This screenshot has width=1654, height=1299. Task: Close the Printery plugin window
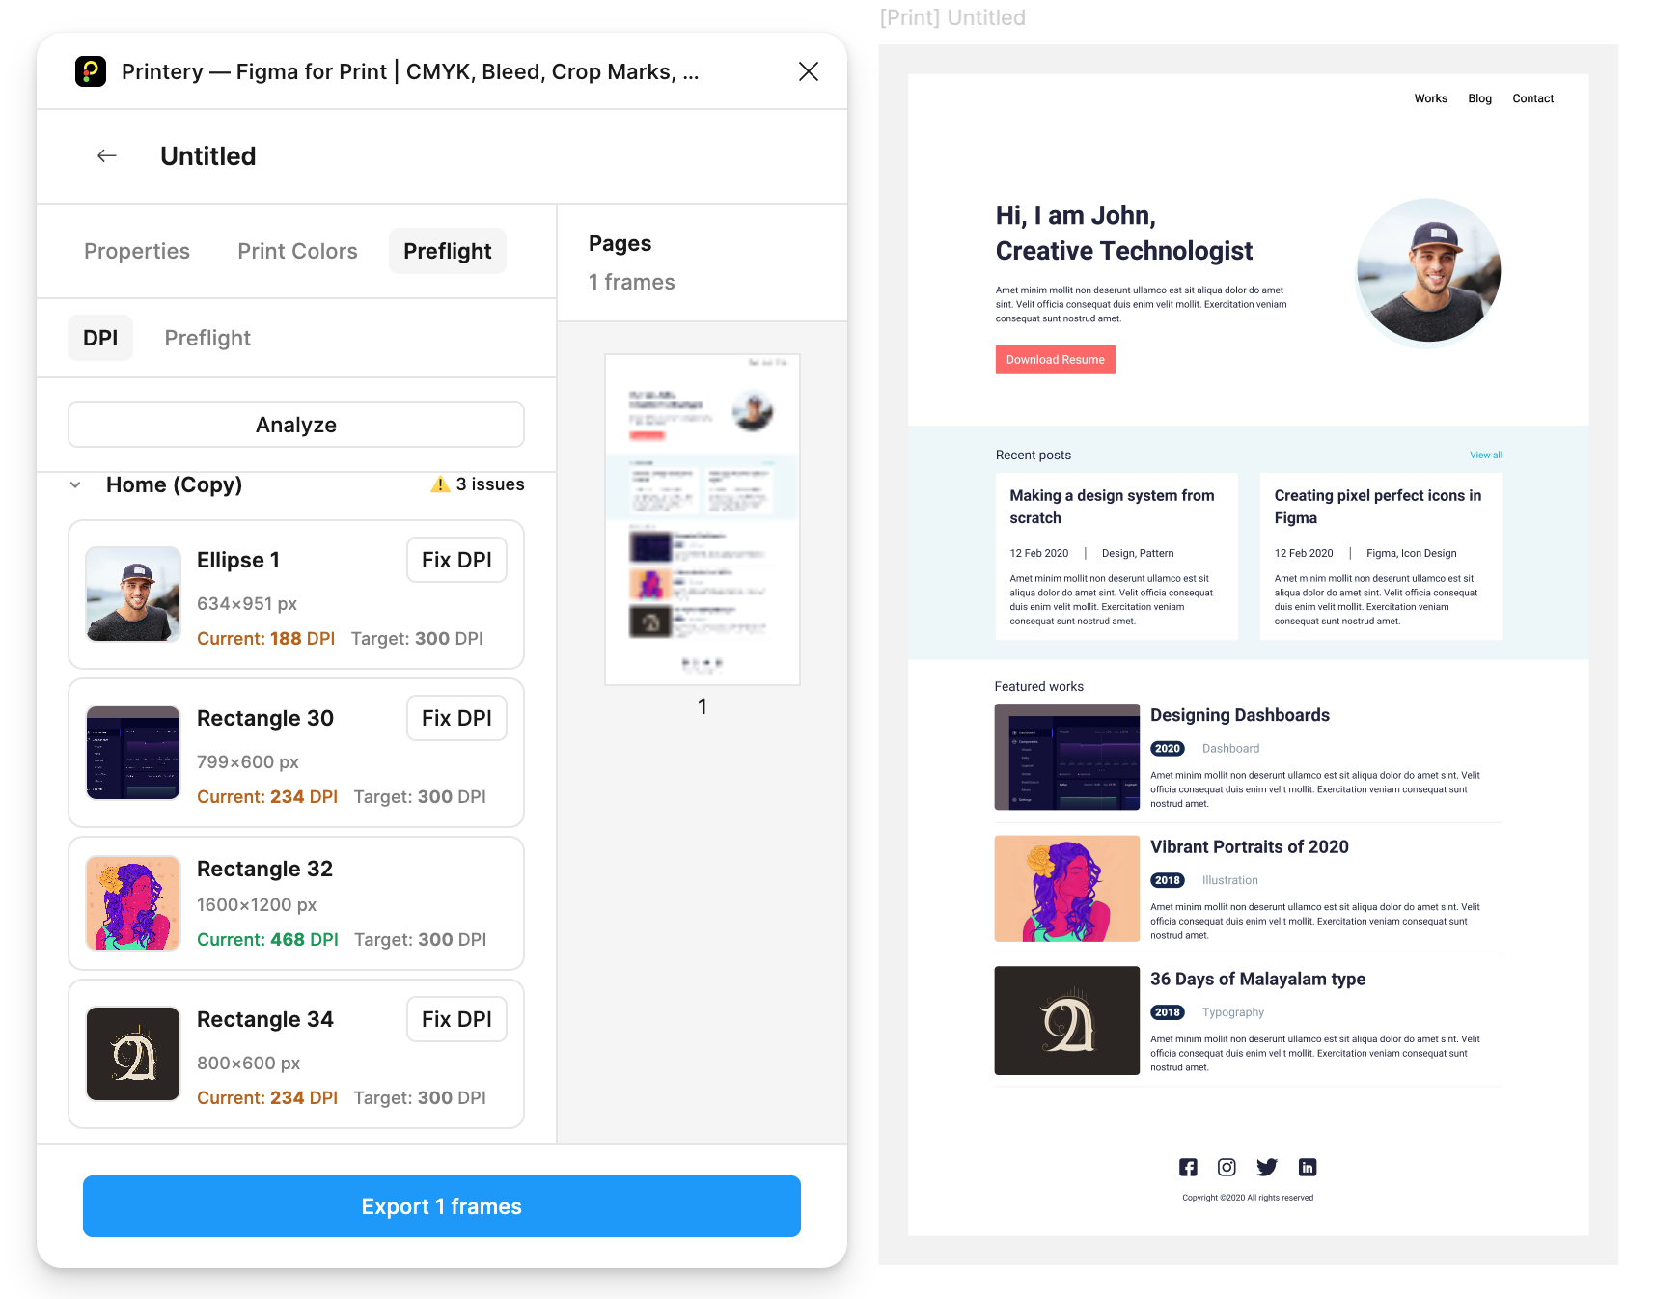tap(809, 71)
